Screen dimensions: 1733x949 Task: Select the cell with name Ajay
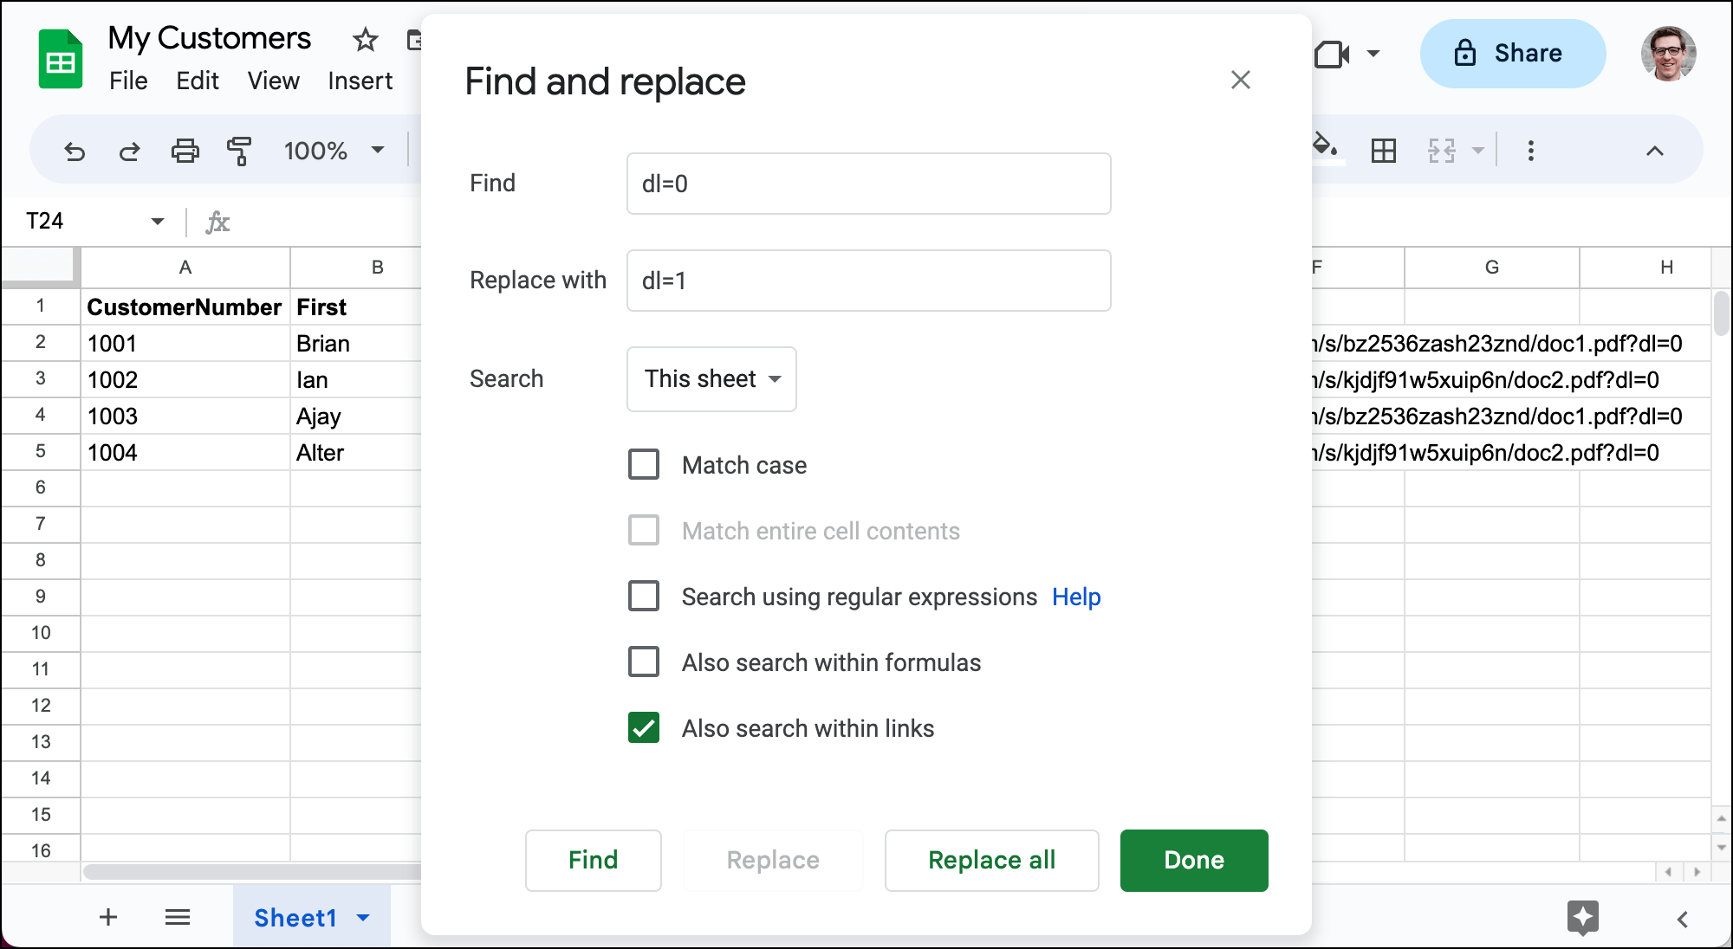click(356, 416)
